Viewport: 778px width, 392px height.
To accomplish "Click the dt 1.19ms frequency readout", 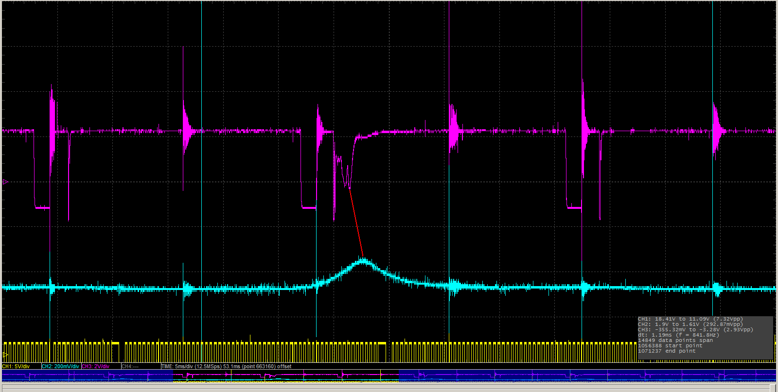I will [678, 335].
